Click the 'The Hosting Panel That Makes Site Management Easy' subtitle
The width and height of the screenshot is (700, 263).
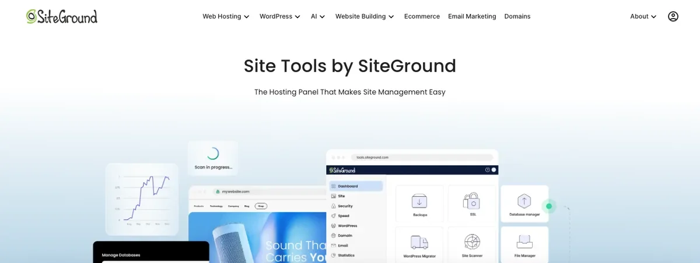(x=350, y=92)
